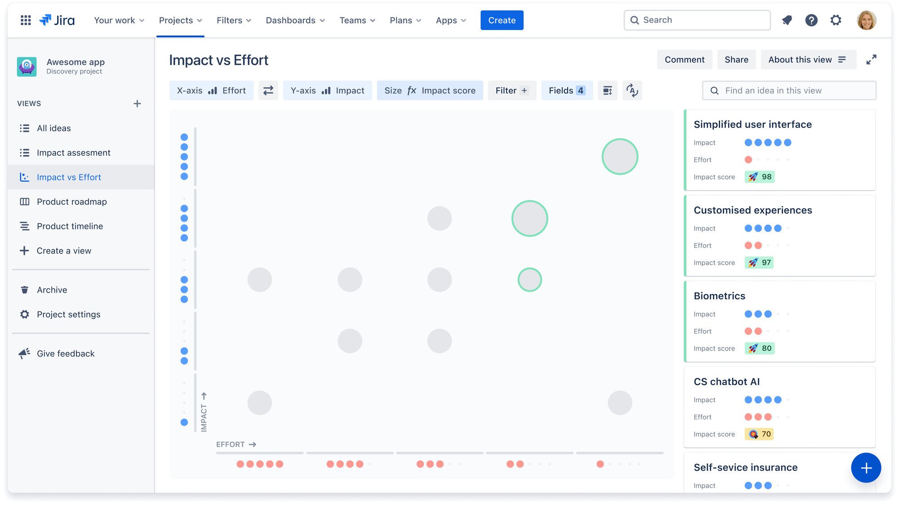Select the largest green-outlined bubble at top right

[620, 157]
